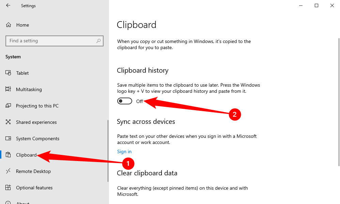Screen dimensions: 340x204
Task: Click the System Components icon
Action: [9, 139]
